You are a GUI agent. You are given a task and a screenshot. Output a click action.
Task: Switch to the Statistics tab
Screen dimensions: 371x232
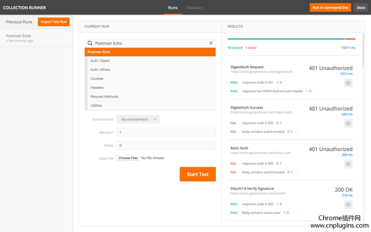point(194,8)
